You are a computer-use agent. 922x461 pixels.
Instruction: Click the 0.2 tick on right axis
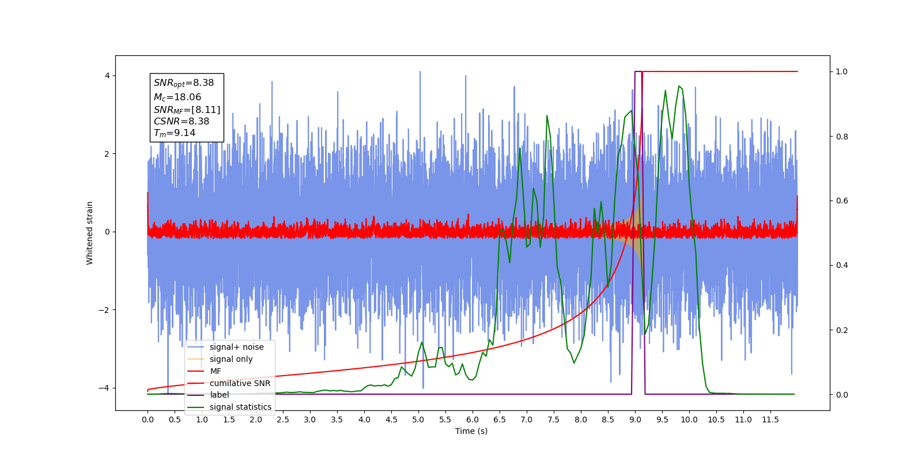pos(842,330)
